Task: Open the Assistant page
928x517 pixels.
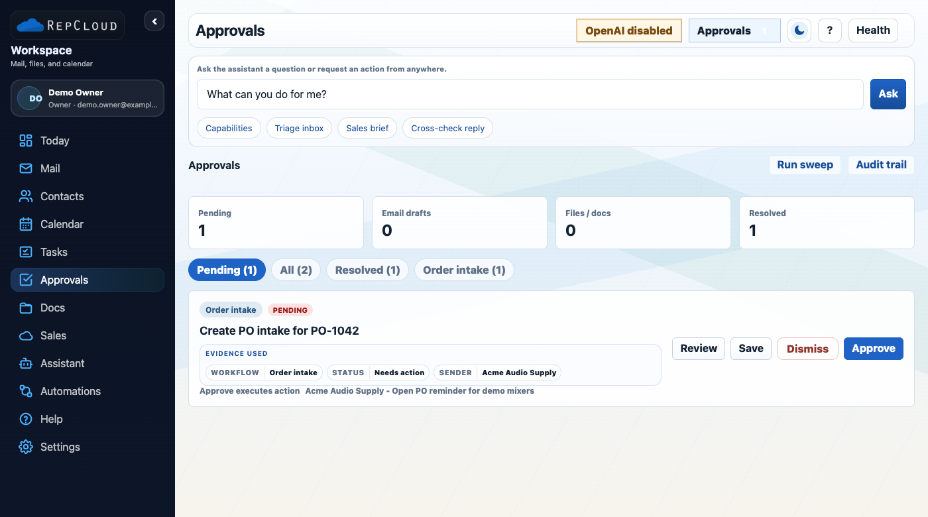Action: tap(62, 363)
